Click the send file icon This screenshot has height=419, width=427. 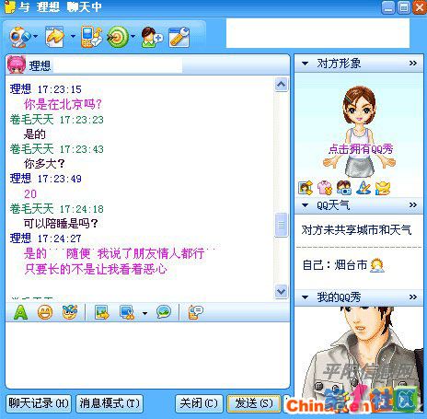[54, 37]
